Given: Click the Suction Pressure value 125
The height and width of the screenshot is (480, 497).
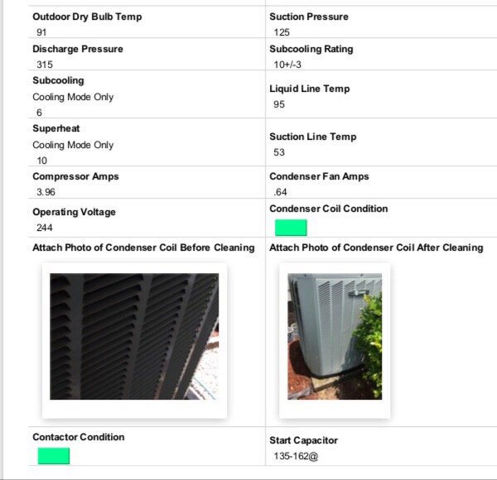Looking at the screenshot, I should (x=282, y=32).
